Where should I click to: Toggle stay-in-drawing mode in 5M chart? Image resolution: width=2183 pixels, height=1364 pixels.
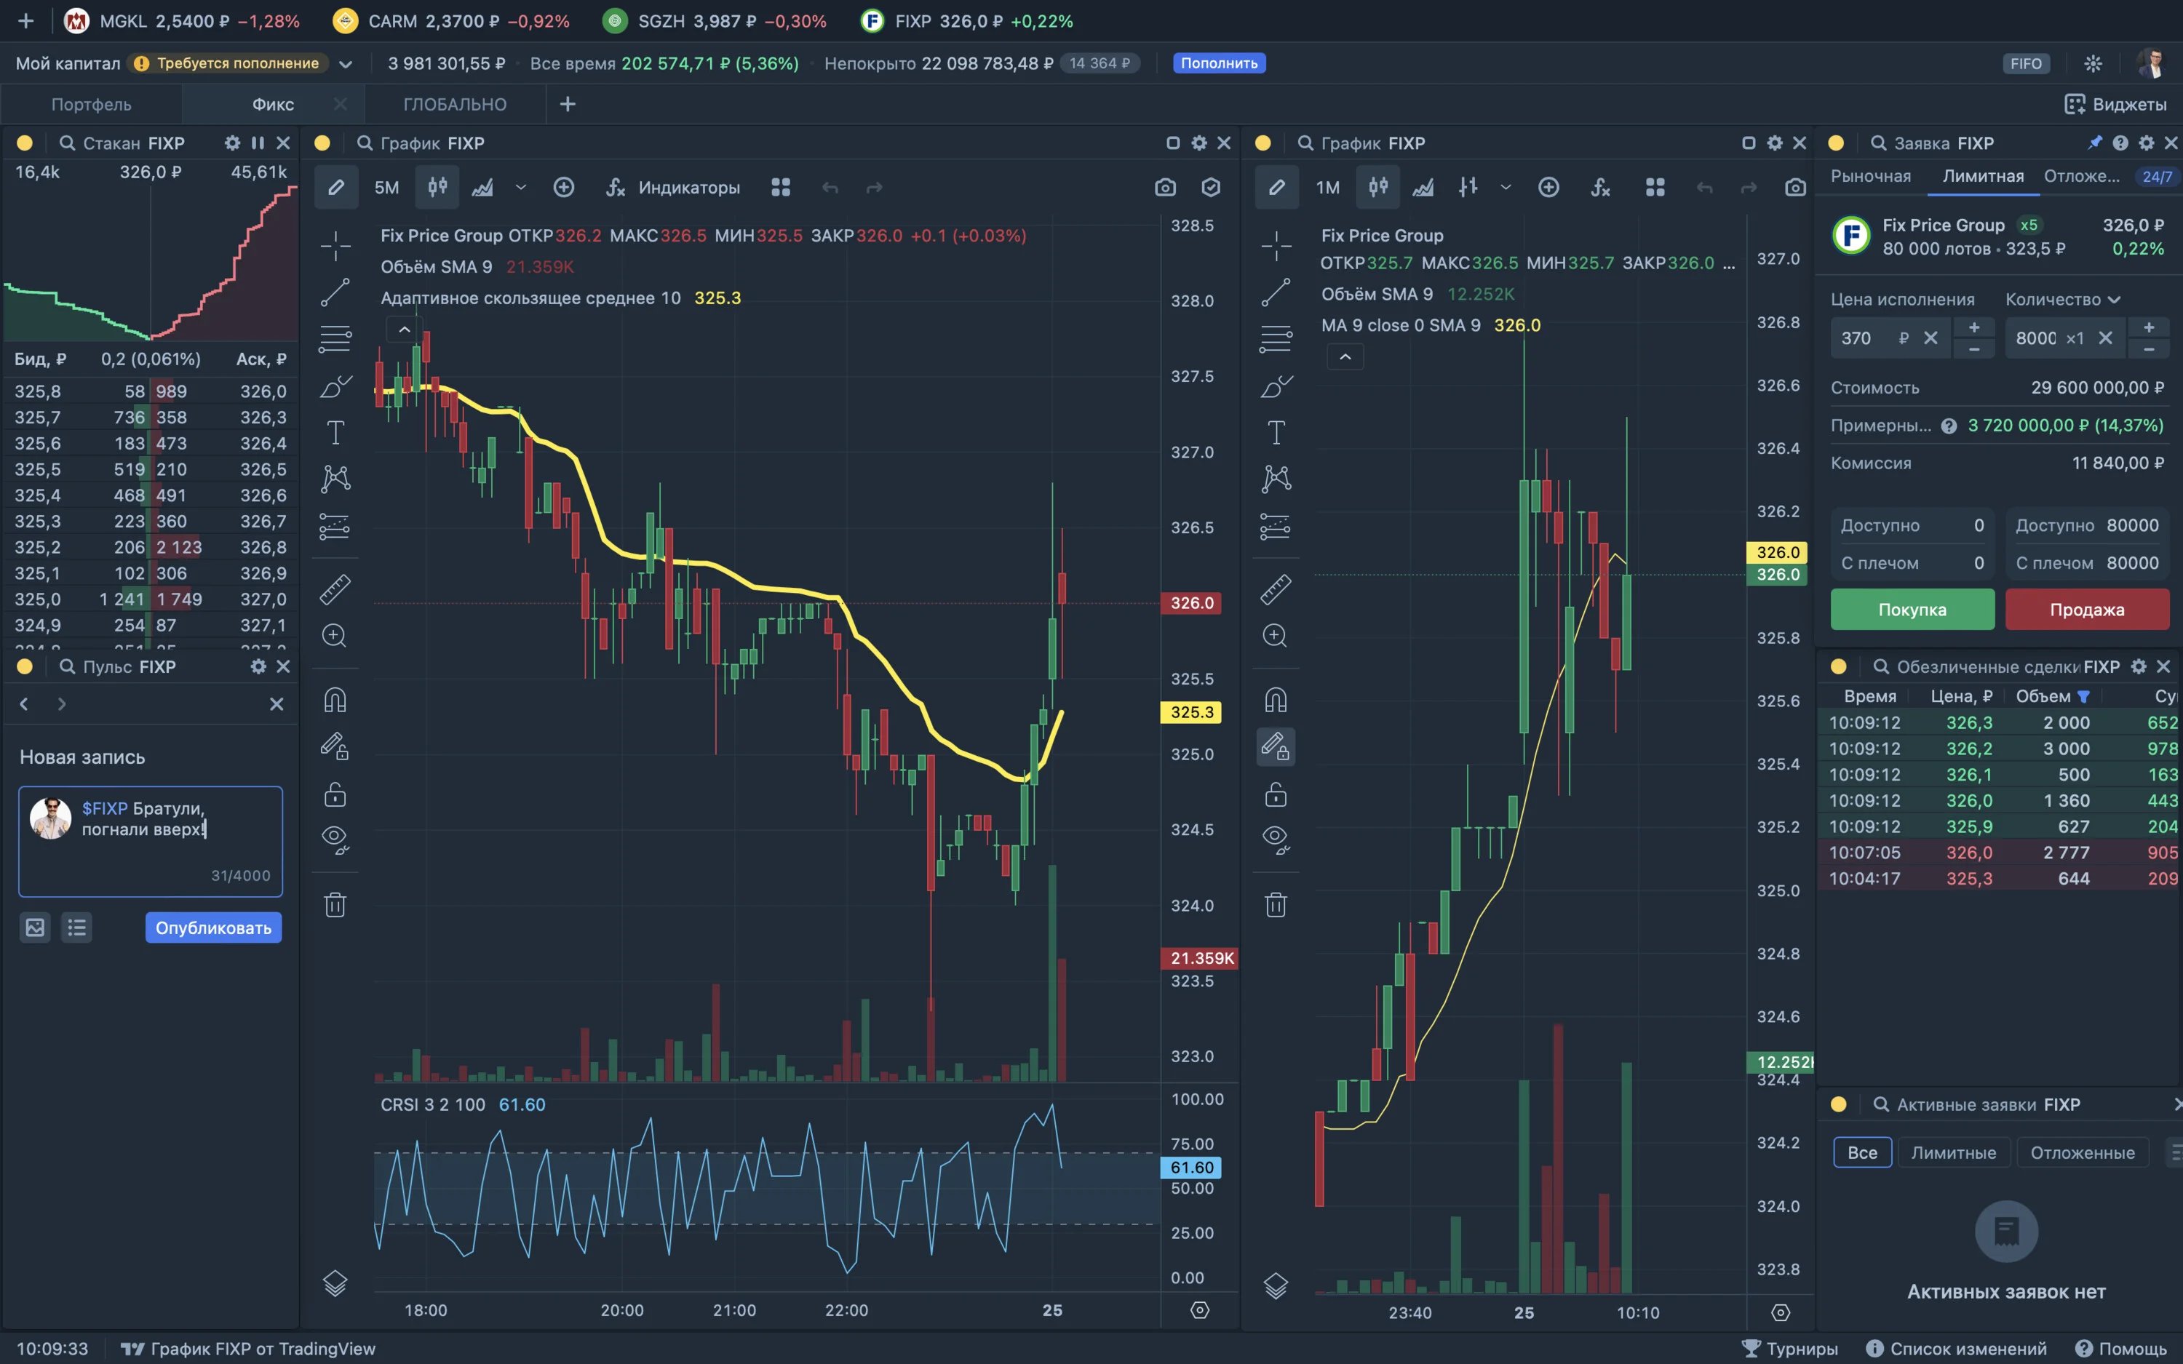[x=335, y=747]
